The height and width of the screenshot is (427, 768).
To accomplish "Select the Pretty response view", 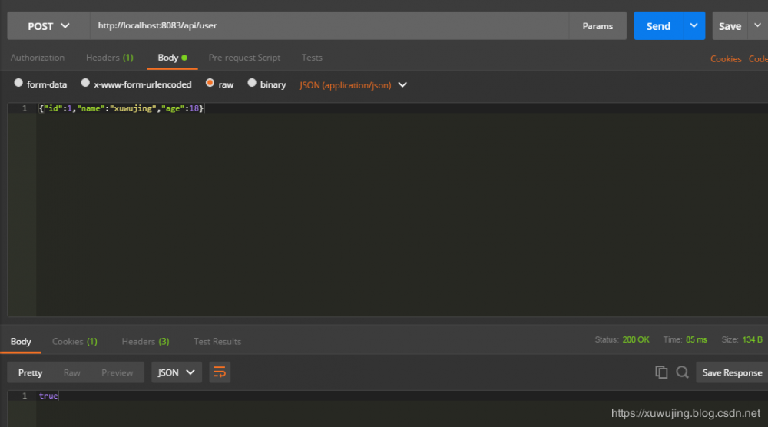I will coord(31,372).
